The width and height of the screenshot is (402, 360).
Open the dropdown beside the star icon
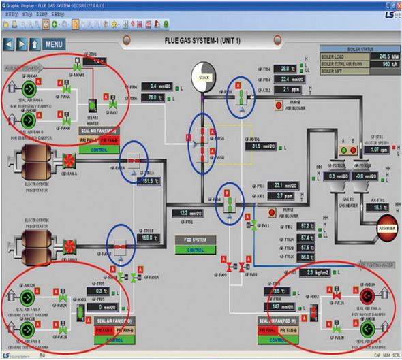(x=119, y=24)
